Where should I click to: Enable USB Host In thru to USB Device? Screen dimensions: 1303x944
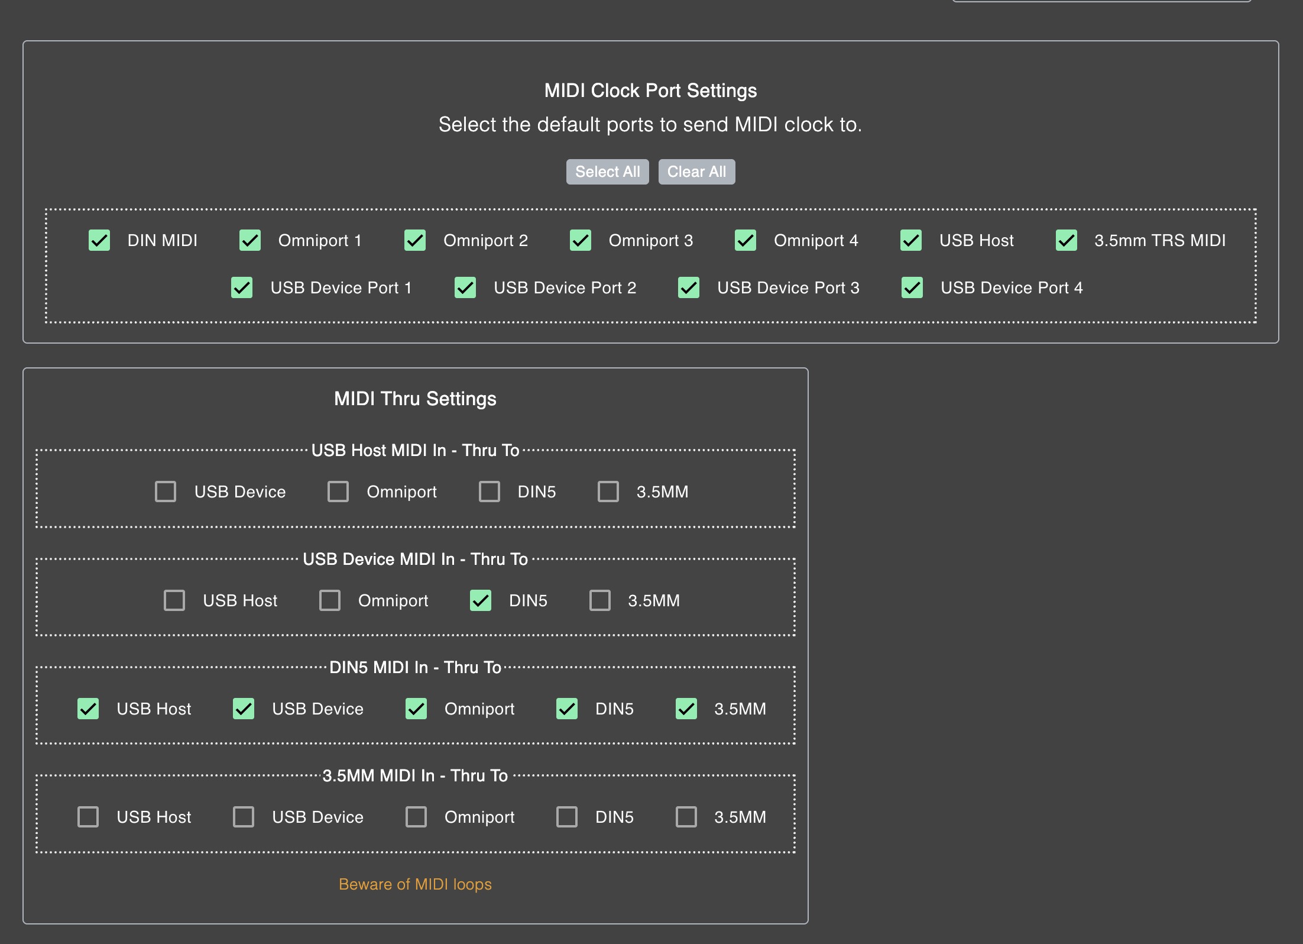[x=166, y=491]
